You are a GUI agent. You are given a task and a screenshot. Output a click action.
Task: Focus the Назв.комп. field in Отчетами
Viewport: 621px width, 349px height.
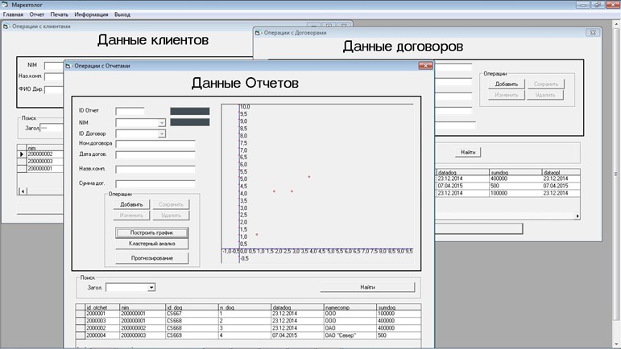pyautogui.click(x=155, y=170)
